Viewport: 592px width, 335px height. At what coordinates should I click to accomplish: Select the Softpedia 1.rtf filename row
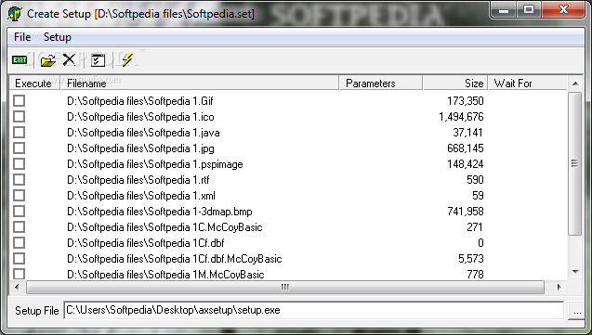click(x=138, y=180)
